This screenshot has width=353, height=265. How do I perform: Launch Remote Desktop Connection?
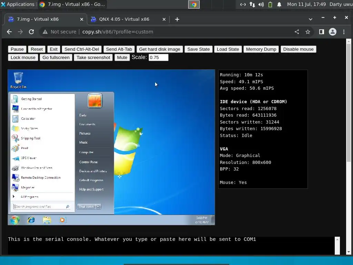[42, 178]
